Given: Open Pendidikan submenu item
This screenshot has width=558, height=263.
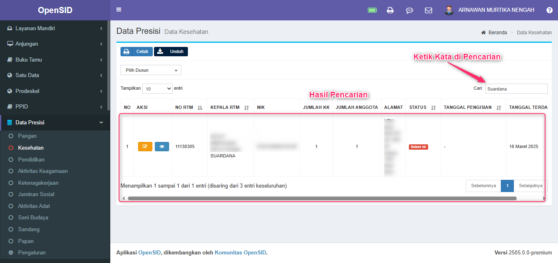Looking at the screenshot, I should (31, 159).
